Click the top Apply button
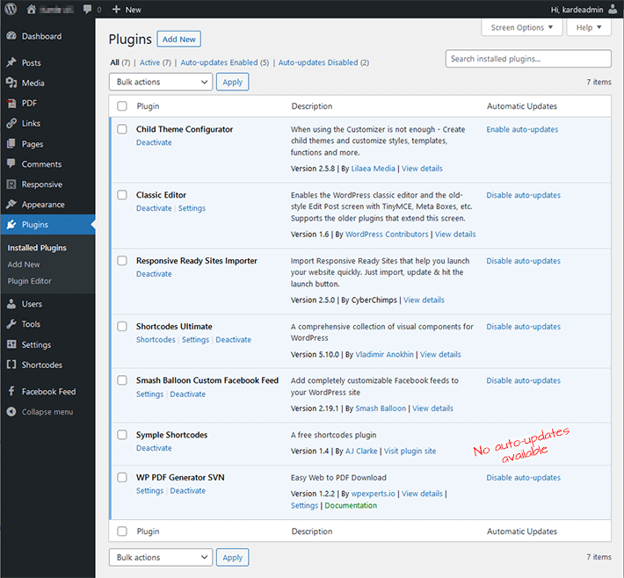 tap(232, 82)
